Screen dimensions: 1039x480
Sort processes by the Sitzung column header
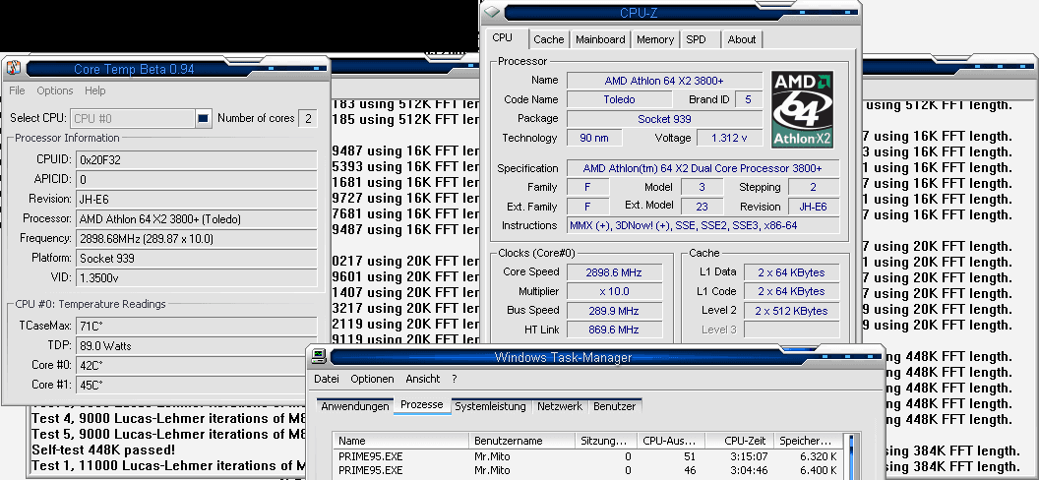click(x=606, y=441)
